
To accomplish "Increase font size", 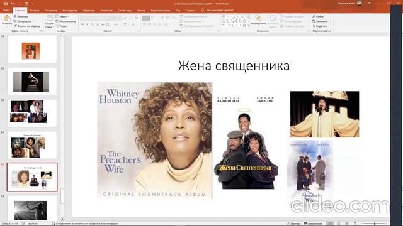I will coord(125,18).
